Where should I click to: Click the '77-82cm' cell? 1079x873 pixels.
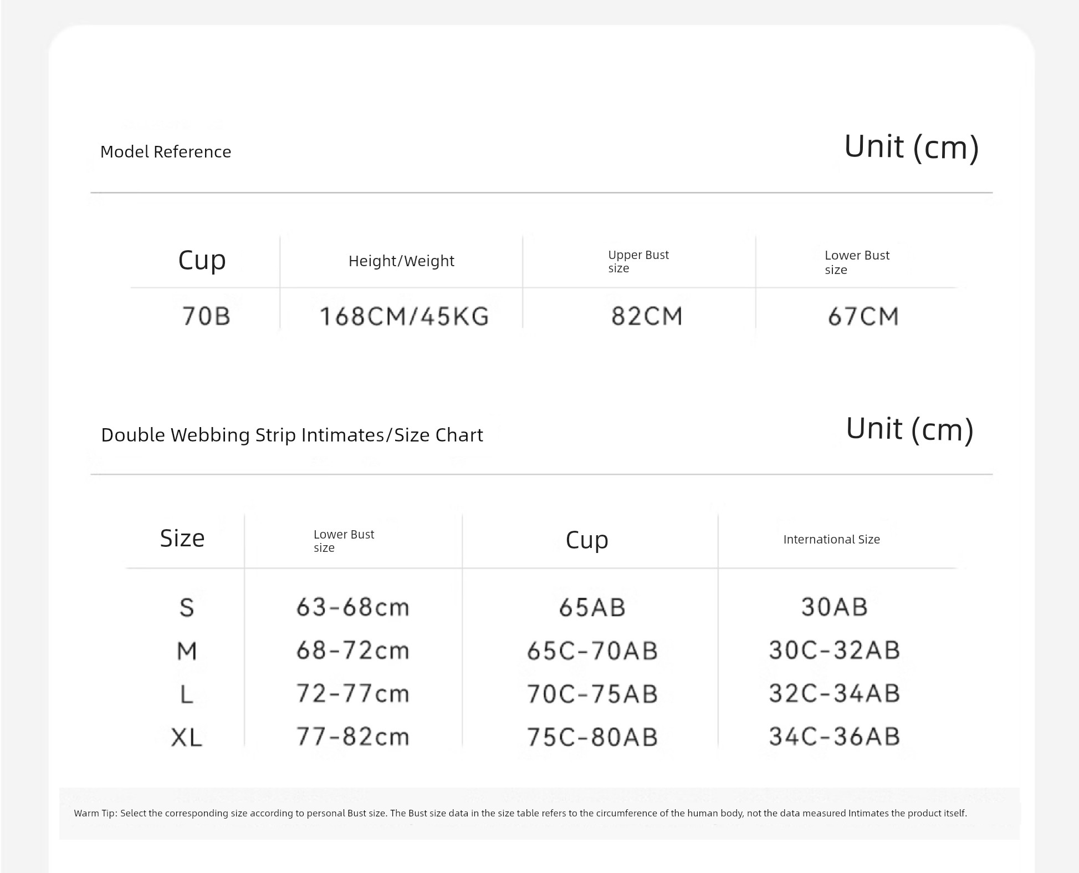click(353, 737)
